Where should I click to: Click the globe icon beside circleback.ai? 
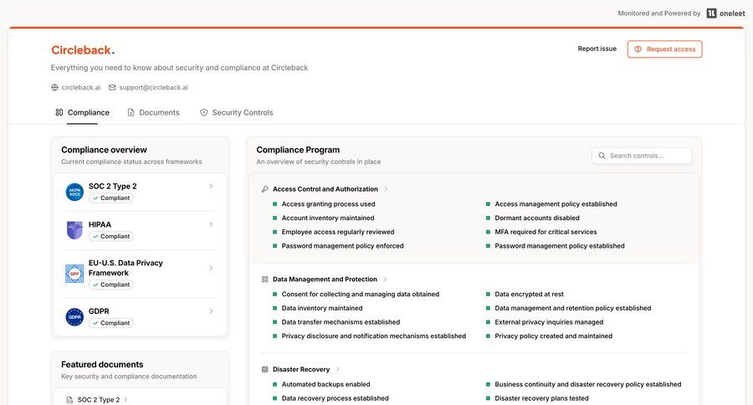point(55,87)
